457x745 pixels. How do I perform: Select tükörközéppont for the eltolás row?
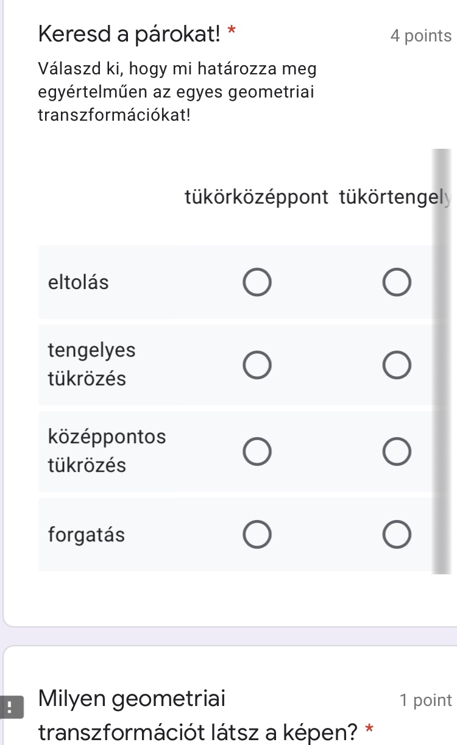click(257, 283)
